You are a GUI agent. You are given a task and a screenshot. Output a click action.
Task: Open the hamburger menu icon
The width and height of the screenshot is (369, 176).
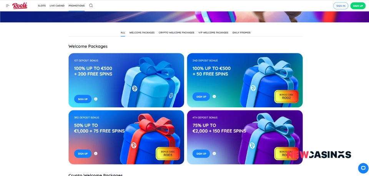[x=8, y=6]
